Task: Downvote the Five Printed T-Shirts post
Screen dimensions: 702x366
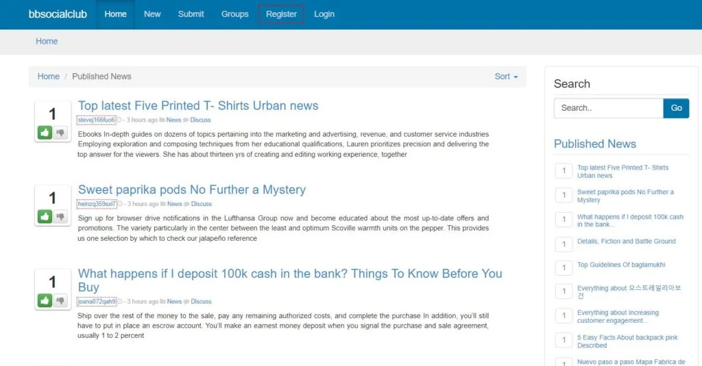Action: [x=60, y=133]
